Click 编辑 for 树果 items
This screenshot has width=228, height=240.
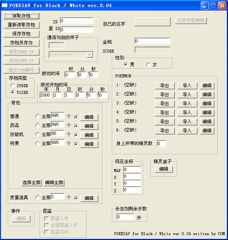coord(89,144)
